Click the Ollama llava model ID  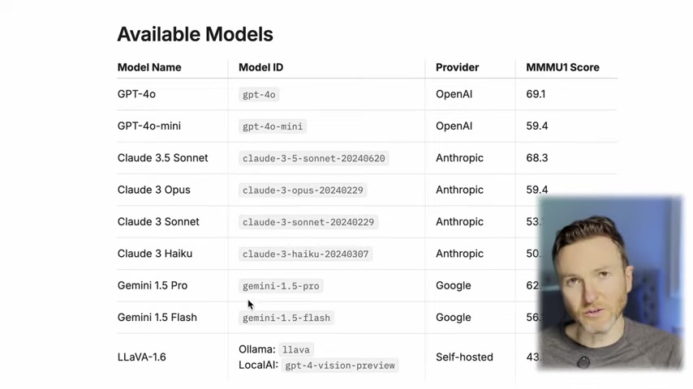295,350
